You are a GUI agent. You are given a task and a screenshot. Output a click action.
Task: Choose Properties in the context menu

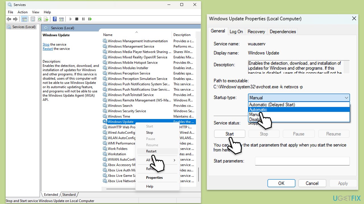(x=157, y=178)
